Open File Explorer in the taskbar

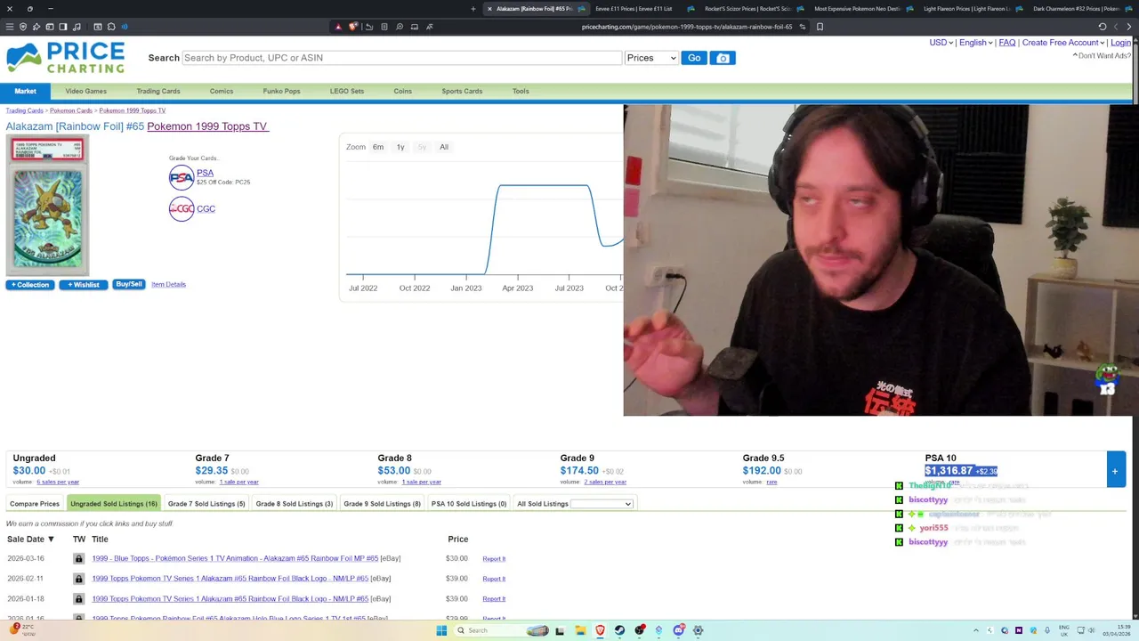[x=581, y=630]
